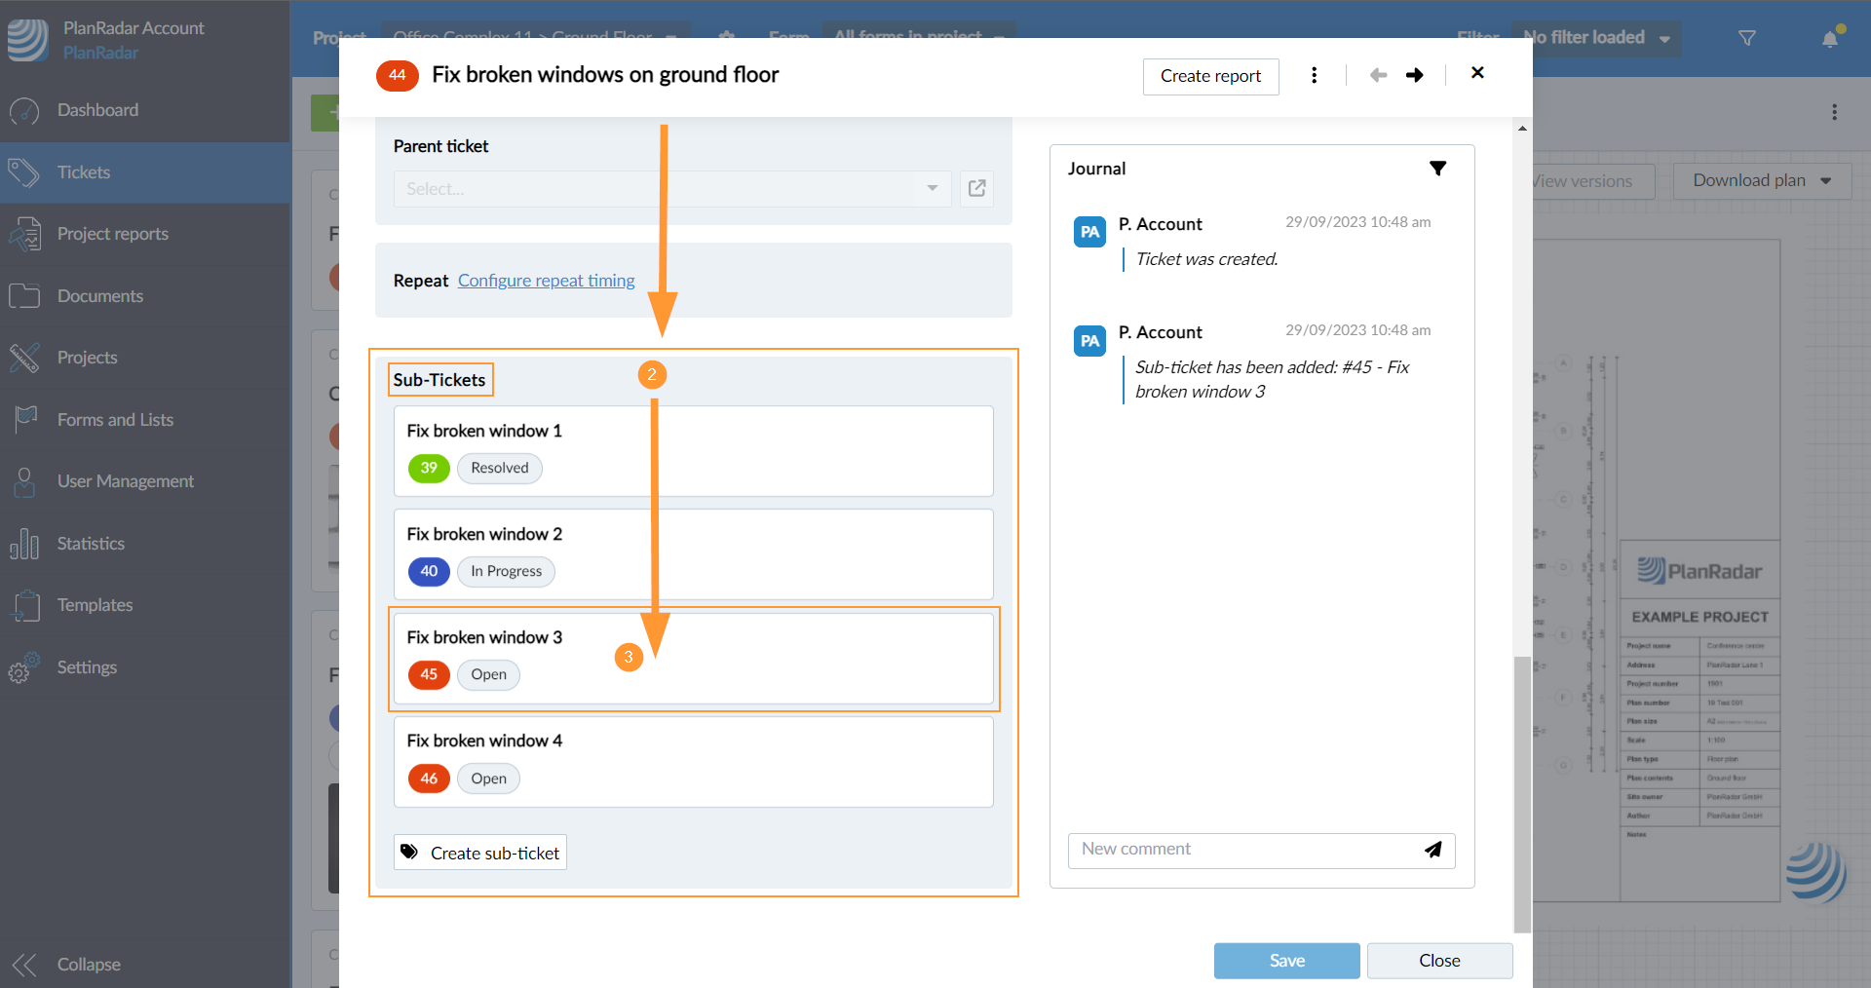Image resolution: width=1871 pixels, height=988 pixels.
Task: Open the three-dot ticket options menu
Action: (x=1314, y=75)
